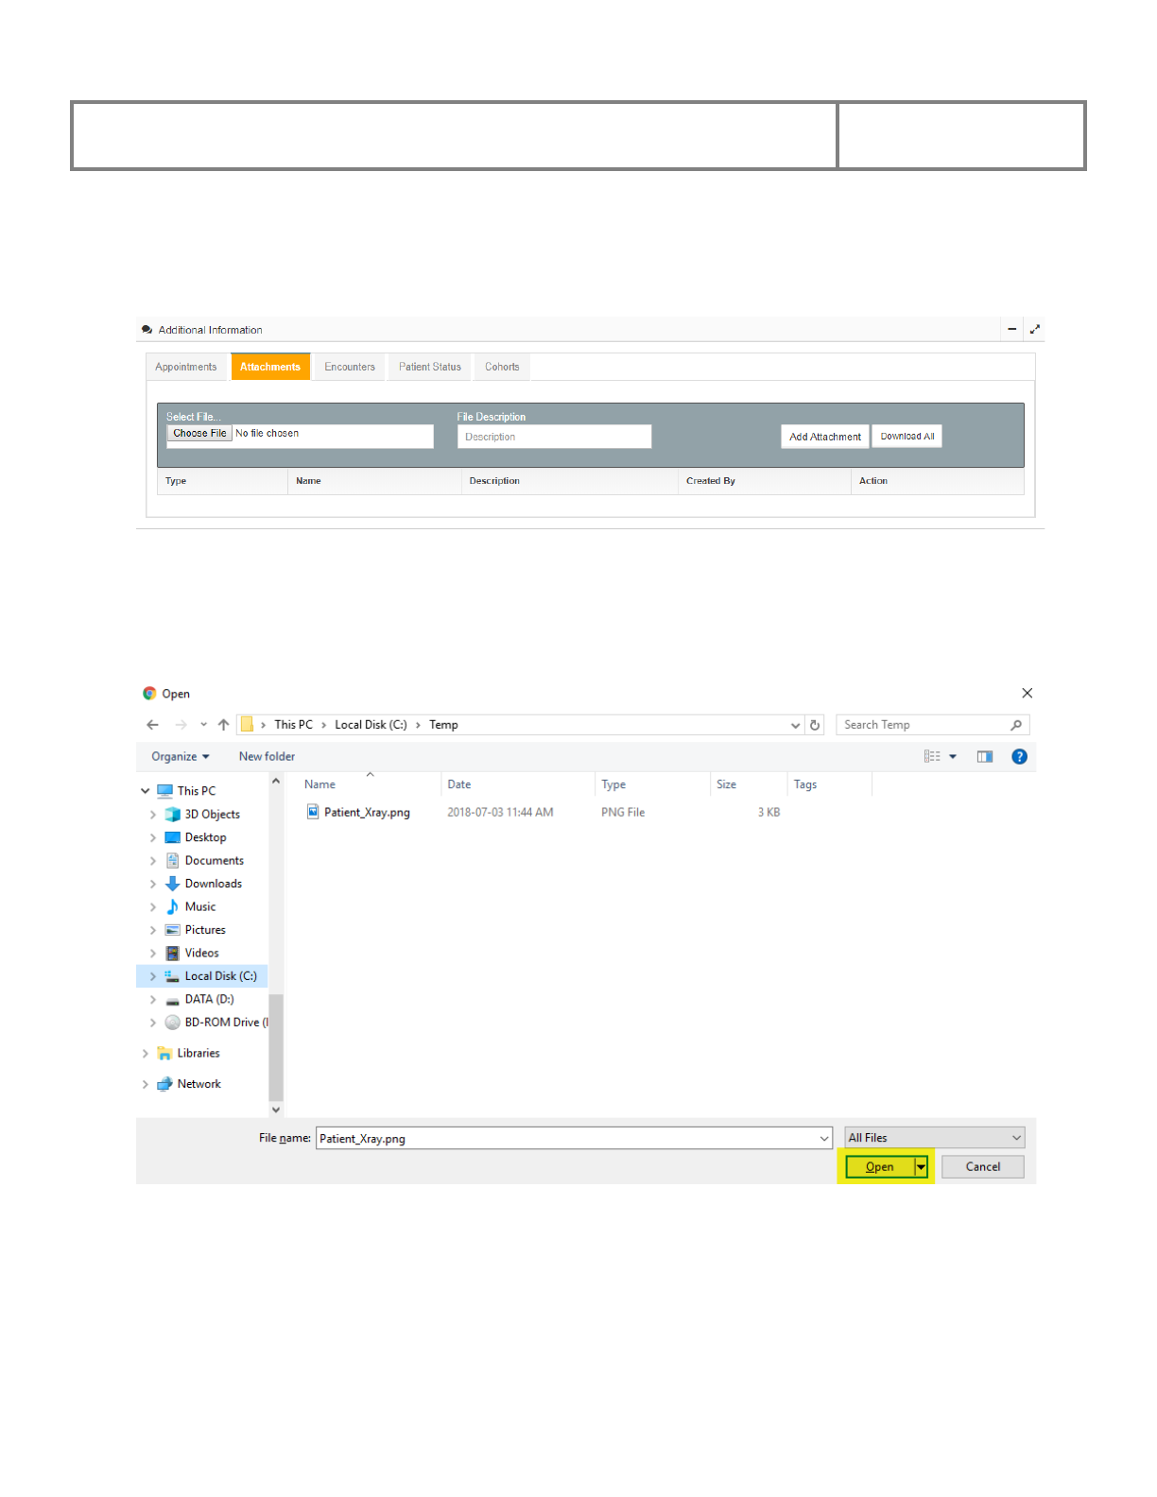Go to the Patient Status tab
The height and width of the screenshot is (1497, 1157).
430,367
